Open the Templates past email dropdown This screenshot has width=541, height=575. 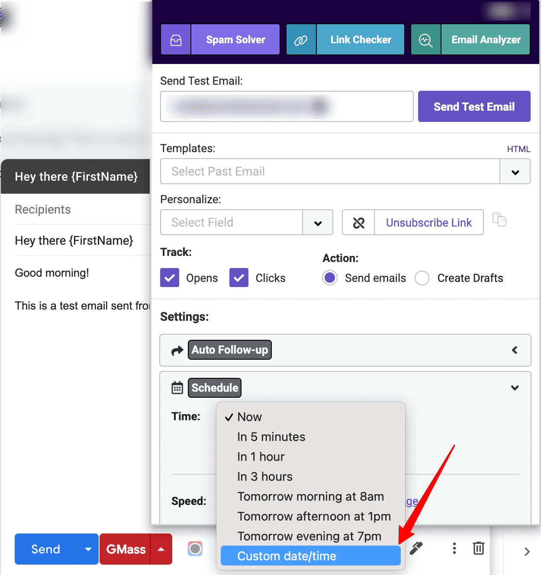pyautogui.click(x=515, y=171)
